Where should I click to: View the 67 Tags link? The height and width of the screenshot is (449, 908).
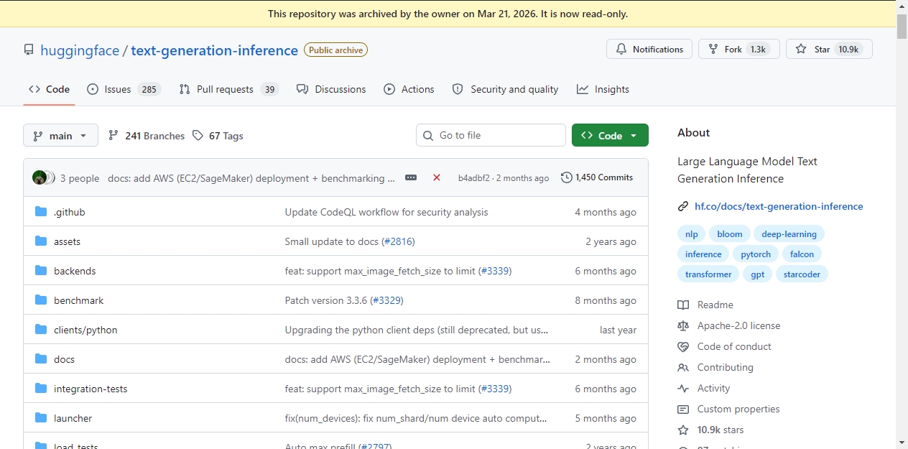(218, 135)
